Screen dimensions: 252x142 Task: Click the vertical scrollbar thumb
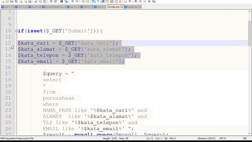point(249,33)
